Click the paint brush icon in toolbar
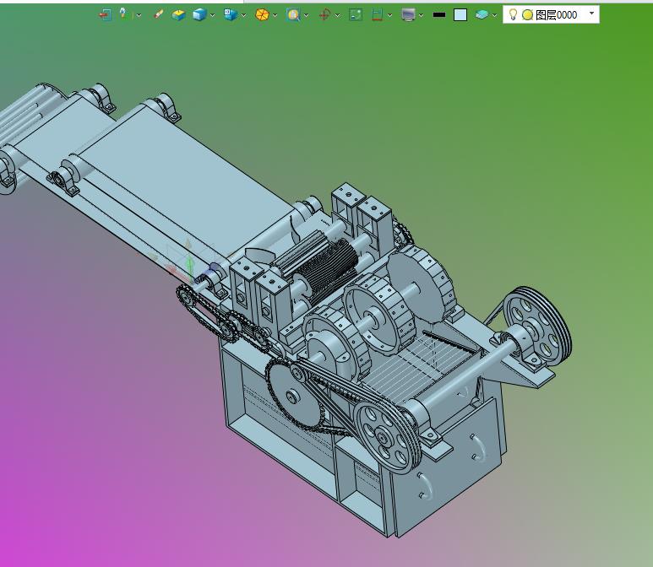Viewport: 653px width, 567px height. point(158,14)
